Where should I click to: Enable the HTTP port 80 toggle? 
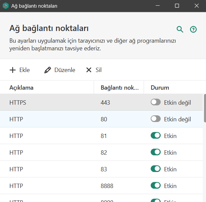click(156, 119)
